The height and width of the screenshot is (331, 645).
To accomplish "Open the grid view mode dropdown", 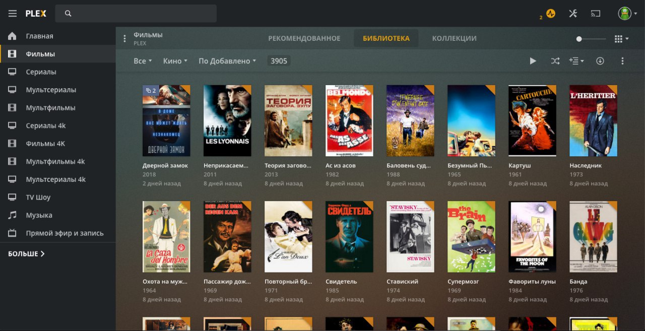I will tap(622, 39).
